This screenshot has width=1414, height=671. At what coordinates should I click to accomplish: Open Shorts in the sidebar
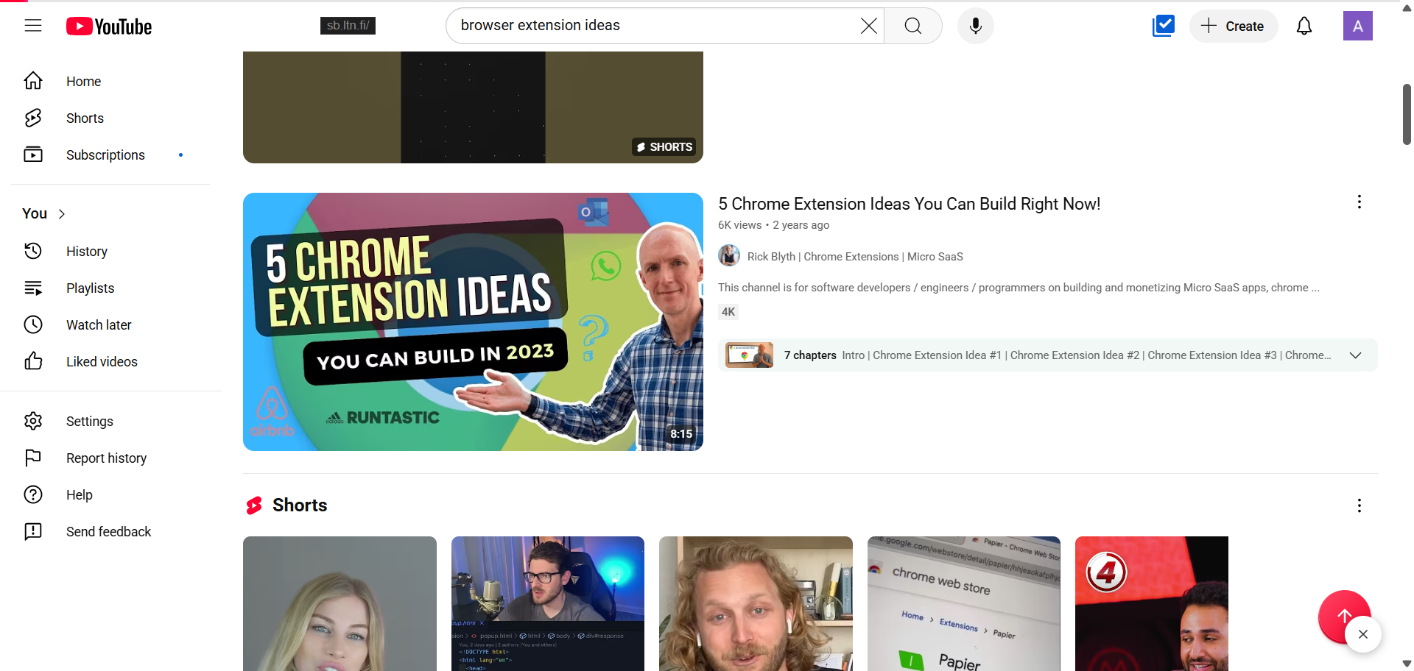point(110,118)
